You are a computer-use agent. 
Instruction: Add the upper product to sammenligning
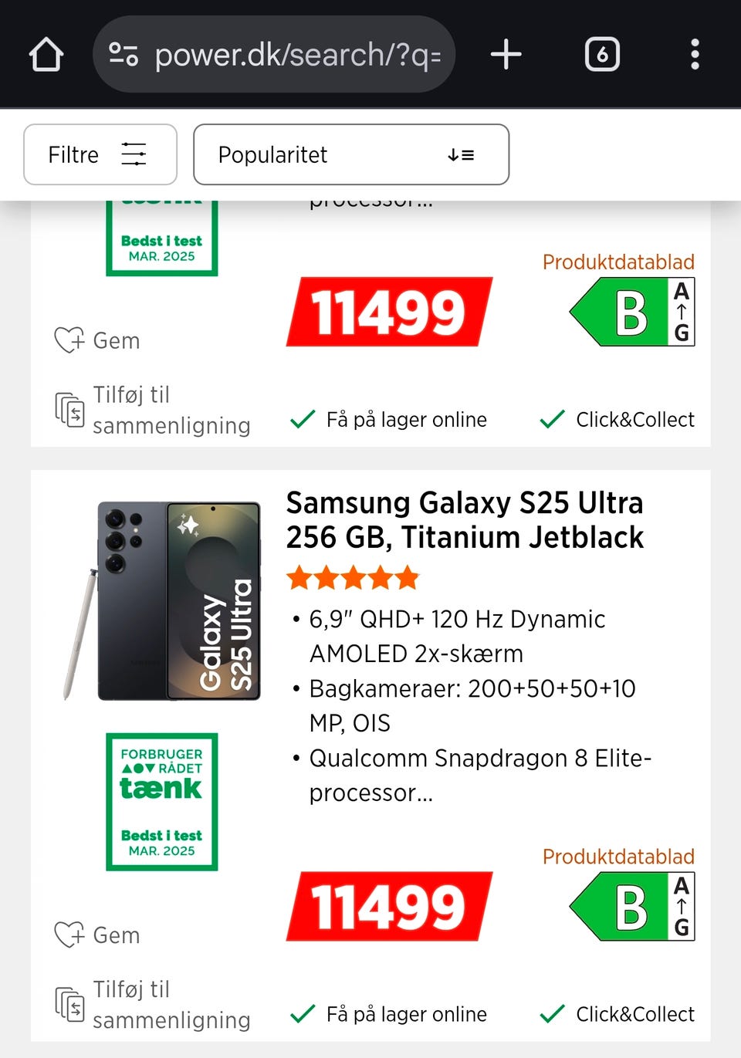[153, 410]
